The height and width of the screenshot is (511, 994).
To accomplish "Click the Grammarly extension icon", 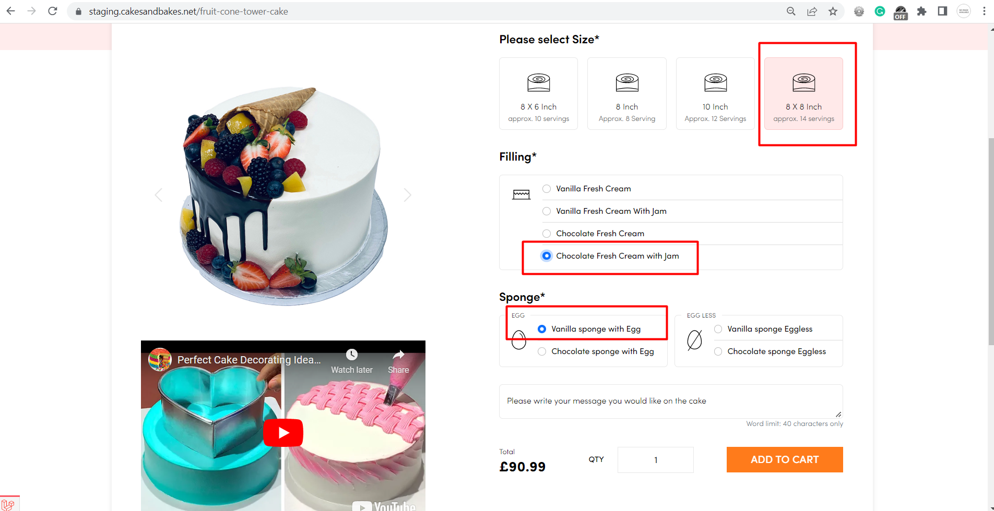I will (x=880, y=11).
